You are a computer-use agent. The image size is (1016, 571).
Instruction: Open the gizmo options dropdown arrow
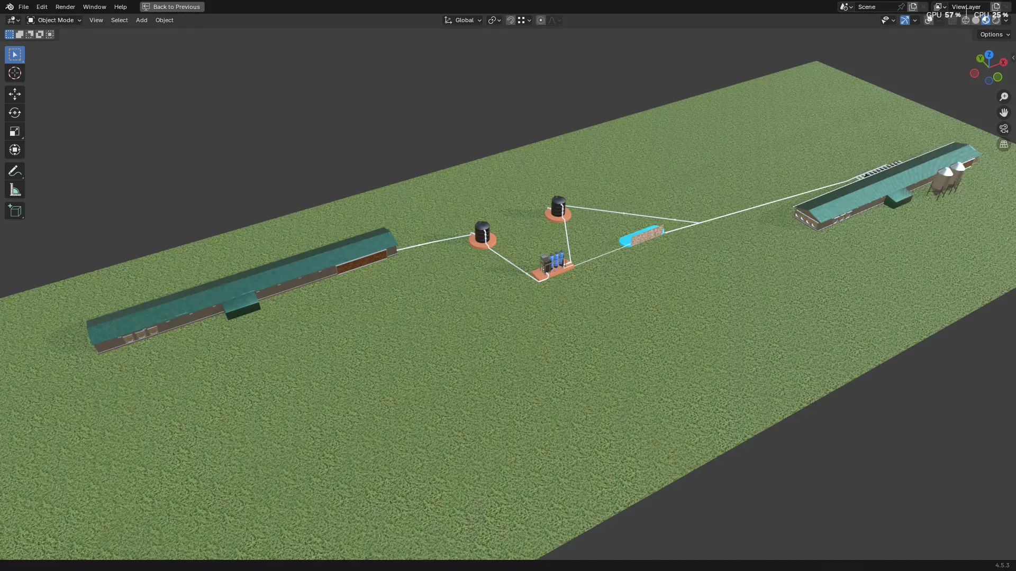tap(915, 20)
